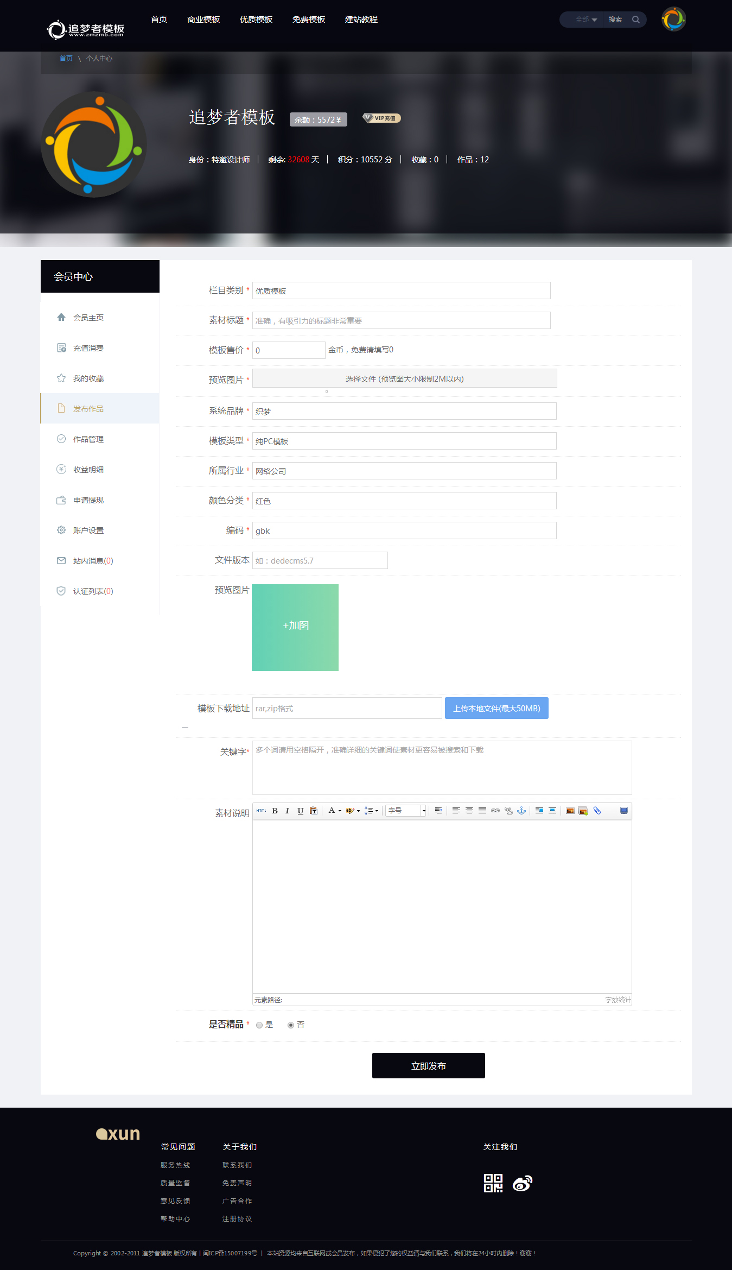Click the search magnifier icon in the header

[635, 20]
